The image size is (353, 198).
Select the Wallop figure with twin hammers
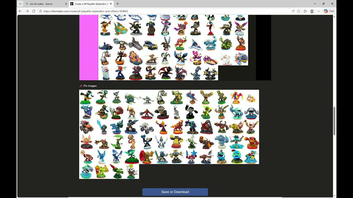pyautogui.click(x=207, y=142)
